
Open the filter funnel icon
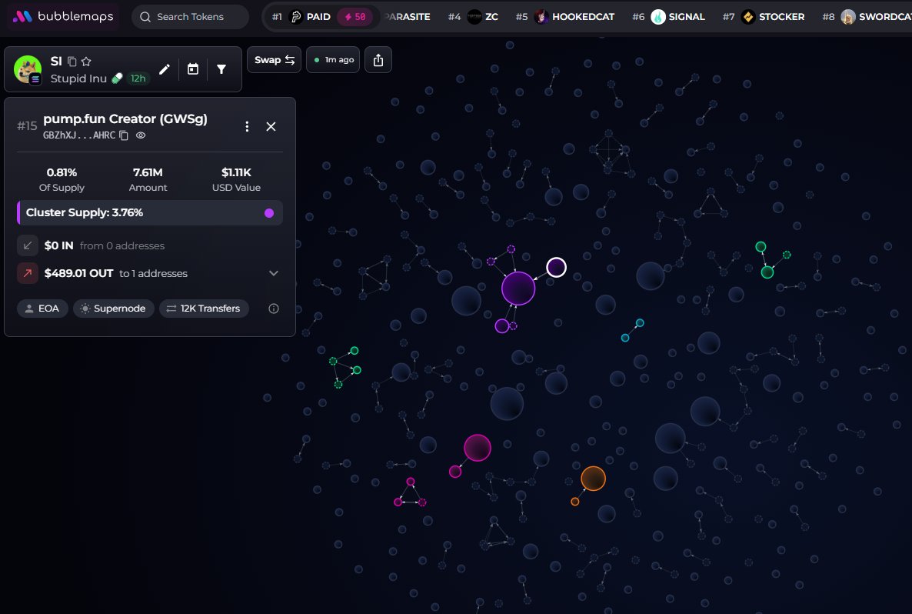pyautogui.click(x=221, y=69)
